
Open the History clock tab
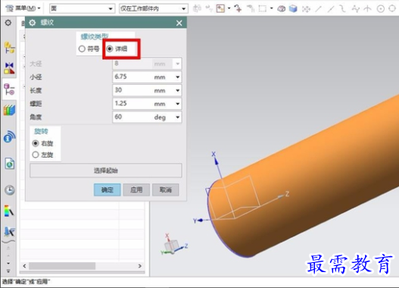(x=9, y=190)
